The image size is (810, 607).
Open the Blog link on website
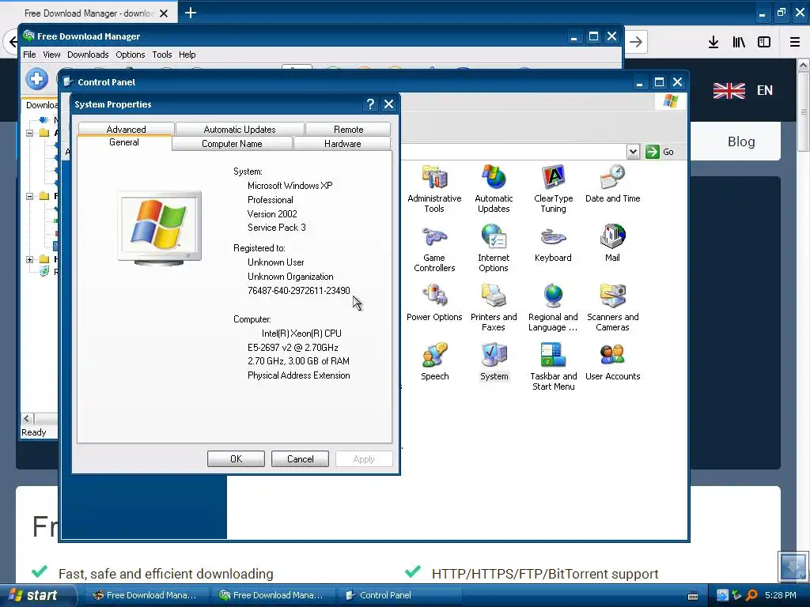[x=740, y=141]
